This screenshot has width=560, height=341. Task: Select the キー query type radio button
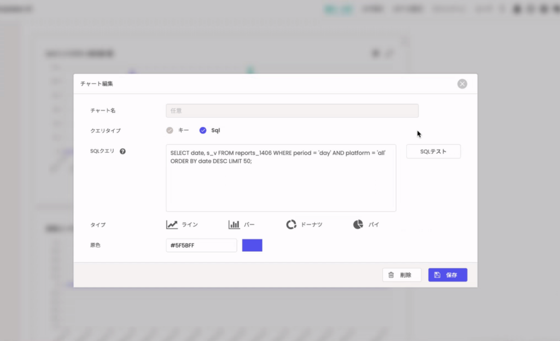[x=170, y=130]
